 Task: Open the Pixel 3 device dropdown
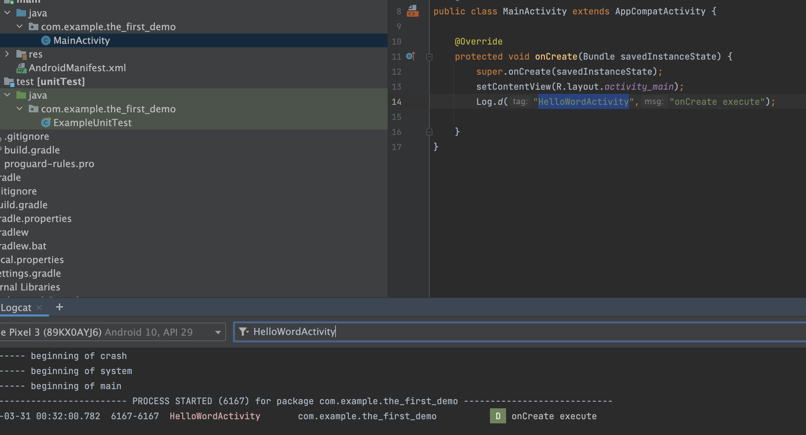(218, 332)
